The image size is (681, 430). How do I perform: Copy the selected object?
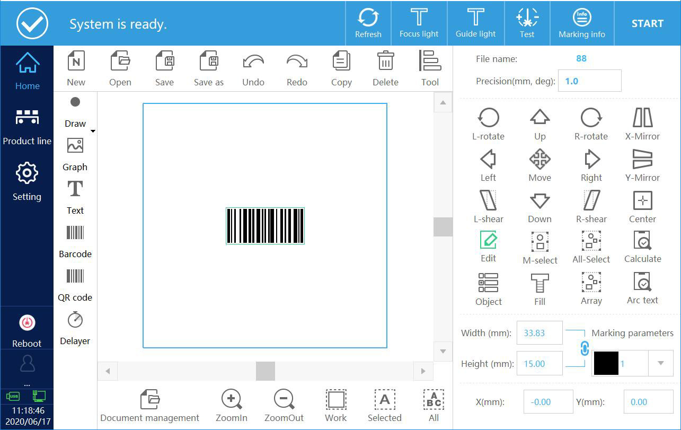click(341, 68)
